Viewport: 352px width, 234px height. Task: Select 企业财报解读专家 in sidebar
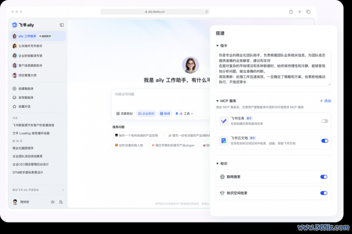pyautogui.click(x=38, y=55)
